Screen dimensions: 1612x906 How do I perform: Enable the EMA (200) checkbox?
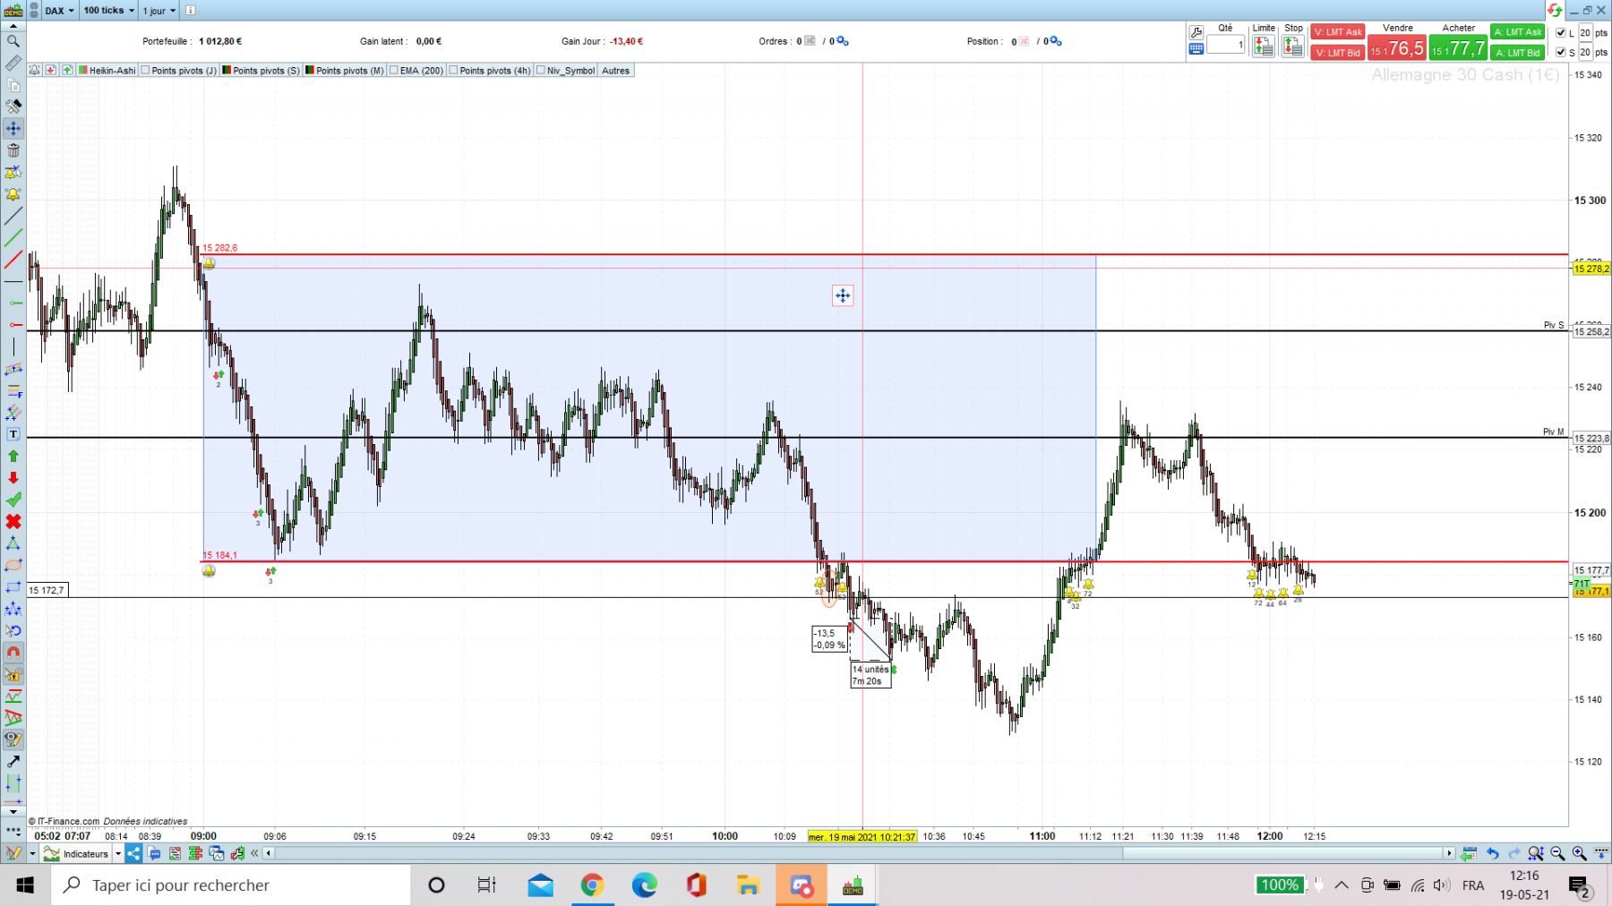pyautogui.click(x=394, y=71)
